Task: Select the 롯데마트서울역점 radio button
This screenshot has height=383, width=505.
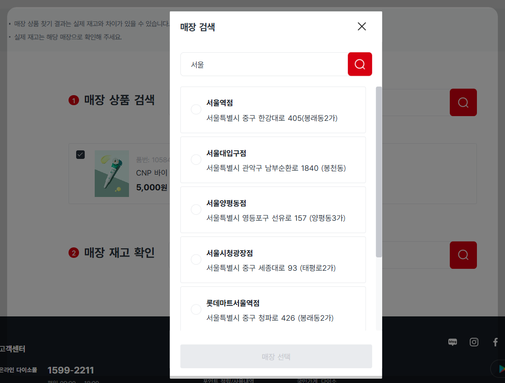Action: 196,309
